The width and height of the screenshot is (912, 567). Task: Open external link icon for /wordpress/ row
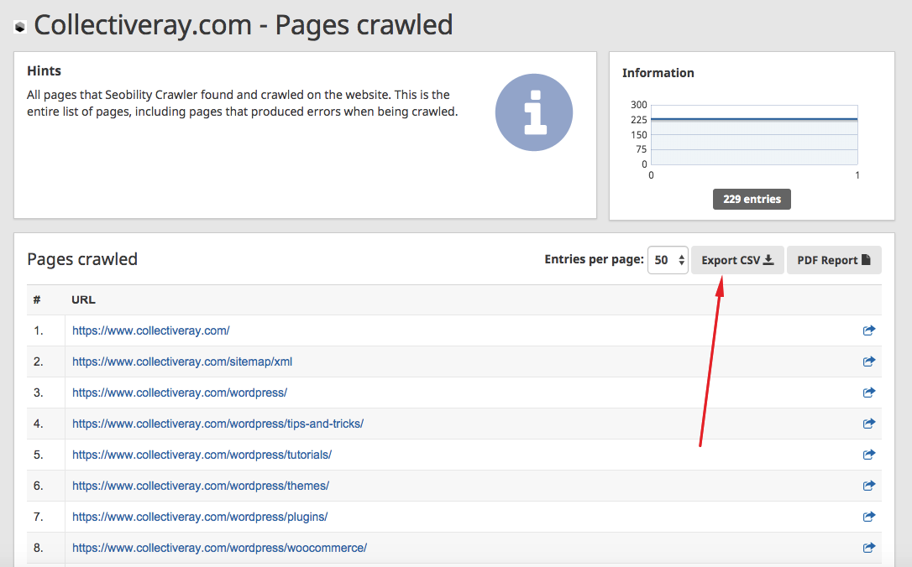[x=869, y=393]
